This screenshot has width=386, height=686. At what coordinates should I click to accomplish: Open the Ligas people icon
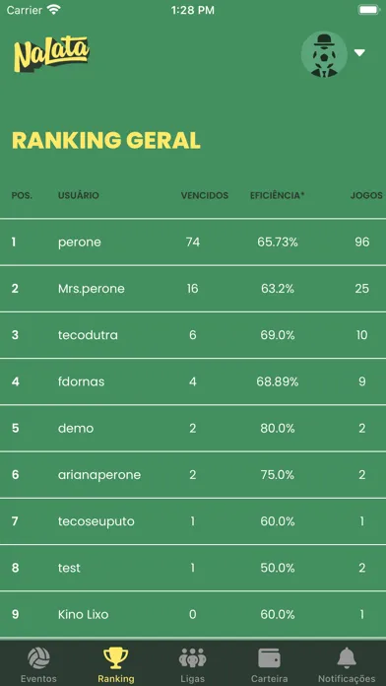(193, 658)
